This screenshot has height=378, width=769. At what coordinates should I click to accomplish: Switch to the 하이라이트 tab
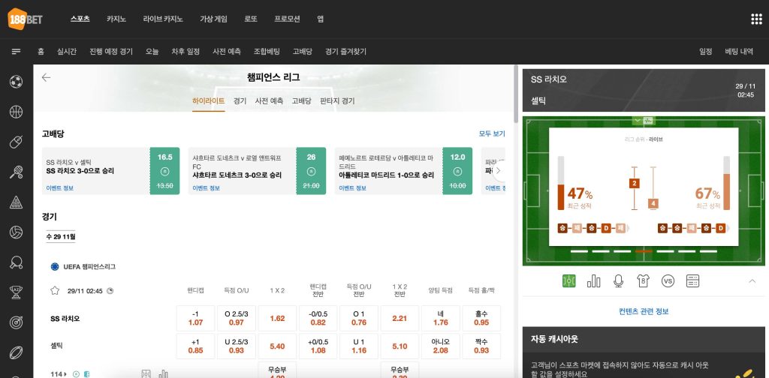(x=209, y=100)
